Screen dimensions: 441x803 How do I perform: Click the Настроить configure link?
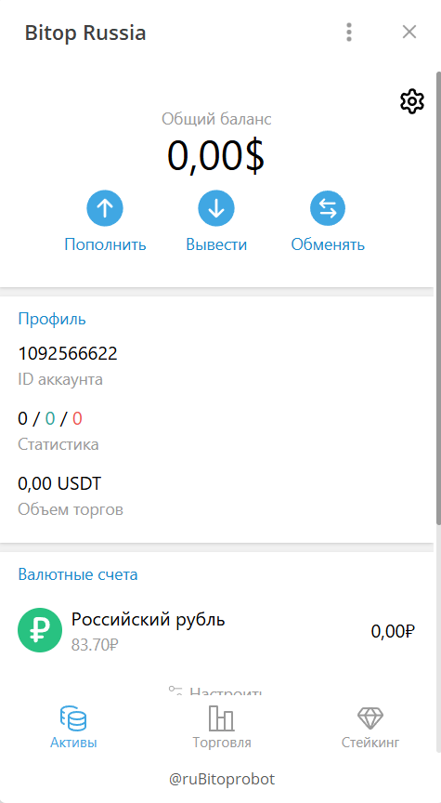tap(215, 690)
